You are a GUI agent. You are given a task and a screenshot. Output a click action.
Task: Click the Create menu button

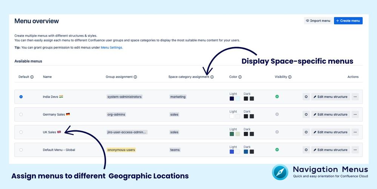(x=348, y=21)
